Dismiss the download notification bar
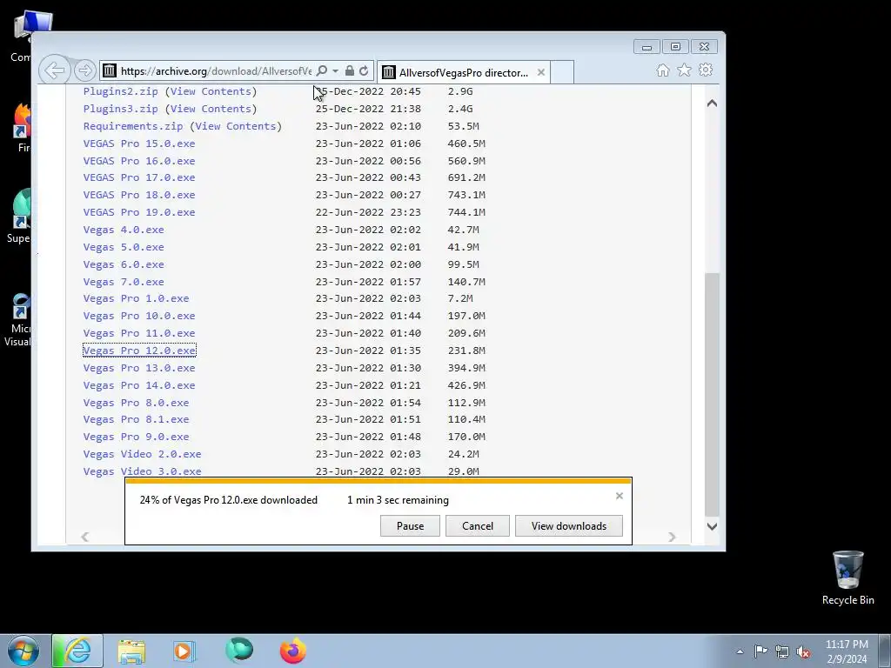The width and height of the screenshot is (891, 668). [620, 496]
